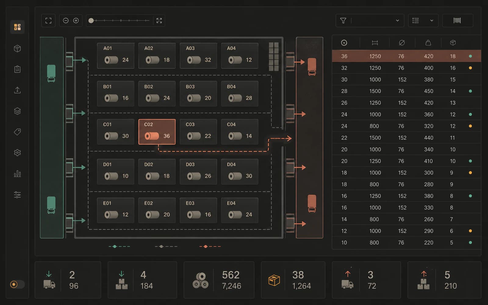Sort by the diameter column header icon
This screenshot has width=488, height=305.
coord(402,43)
